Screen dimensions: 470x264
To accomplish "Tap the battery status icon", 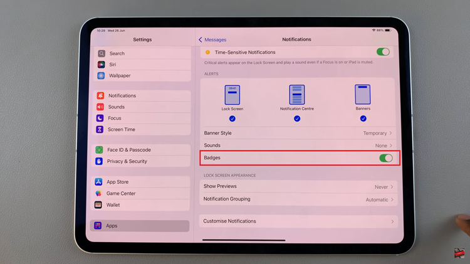I will [387, 30].
